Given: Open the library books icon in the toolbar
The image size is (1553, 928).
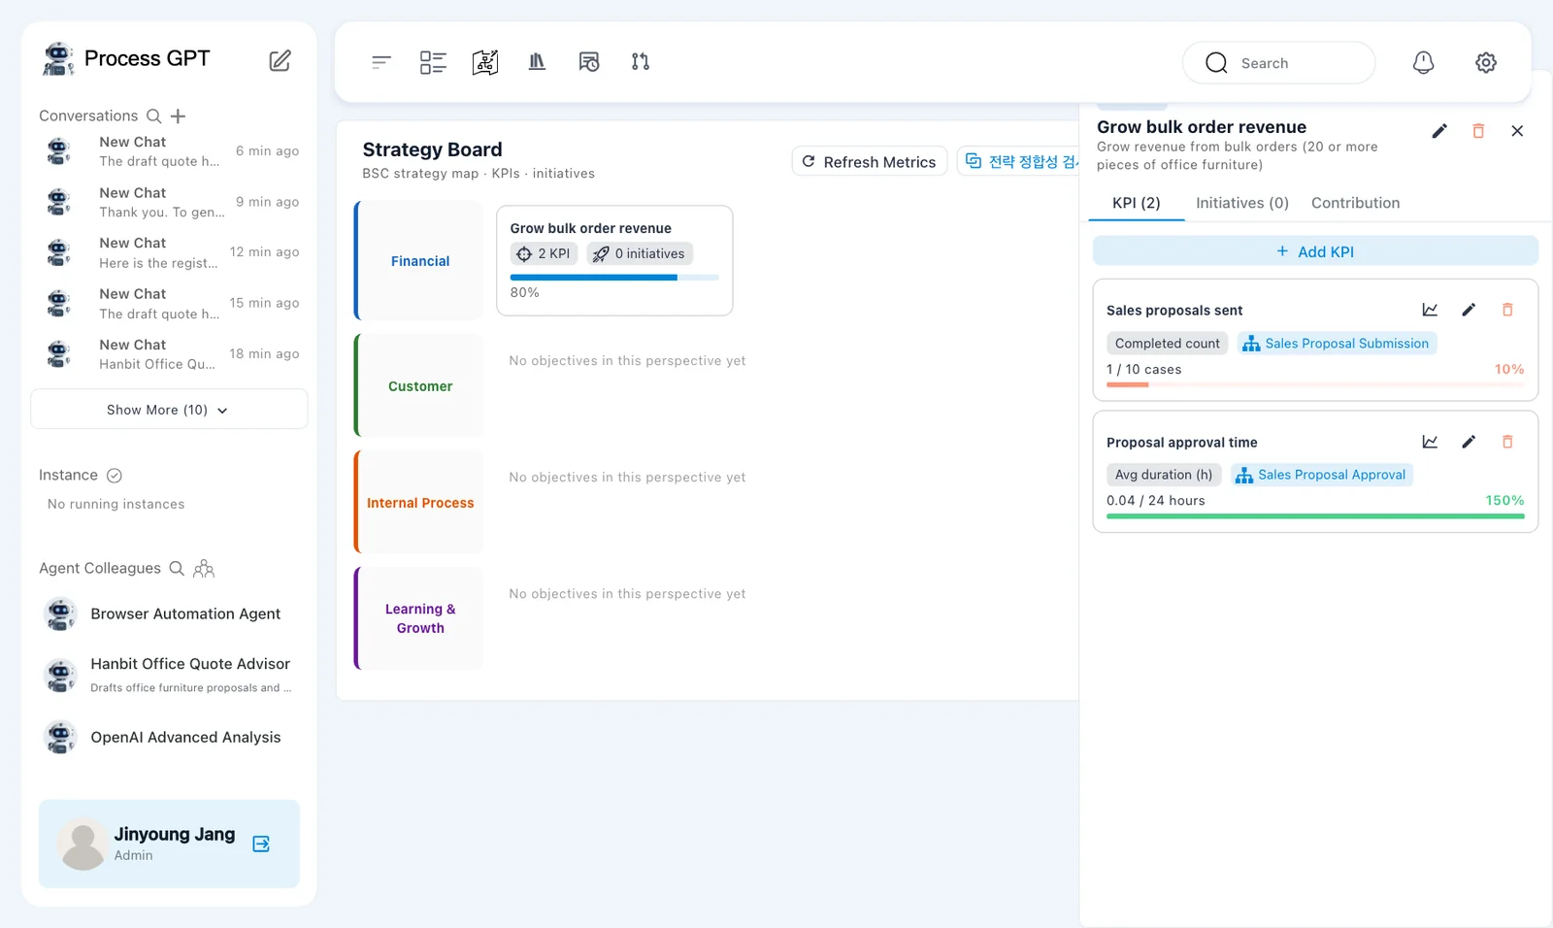Looking at the screenshot, I should click(x=537, y=62).
